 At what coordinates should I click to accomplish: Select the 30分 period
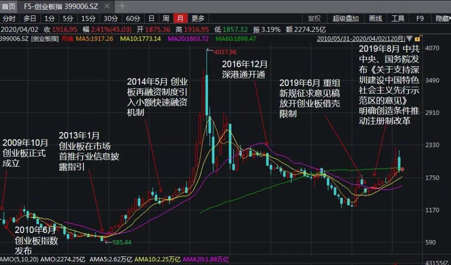click(x=111, y=18)
